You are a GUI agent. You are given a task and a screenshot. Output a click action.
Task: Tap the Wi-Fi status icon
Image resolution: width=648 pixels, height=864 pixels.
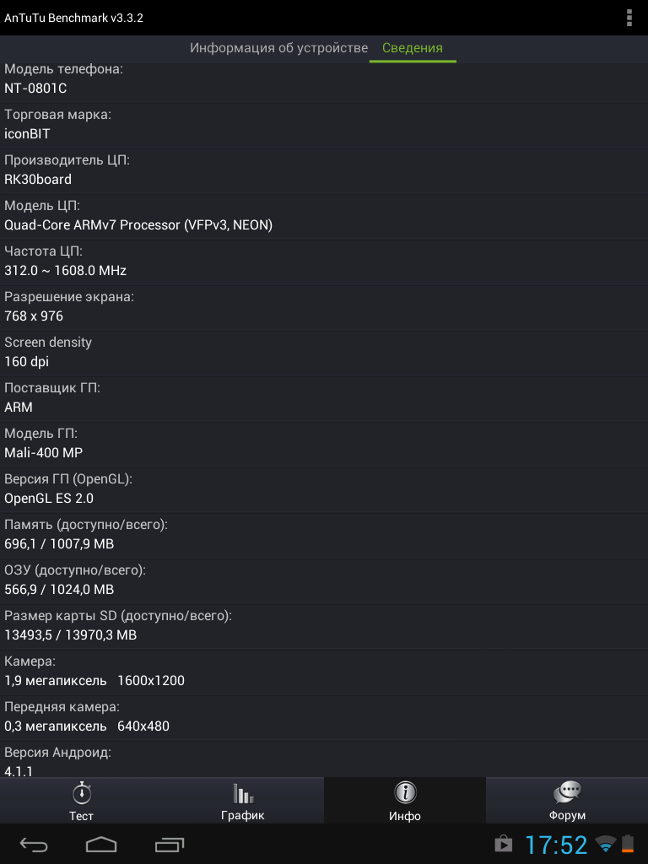606,844
